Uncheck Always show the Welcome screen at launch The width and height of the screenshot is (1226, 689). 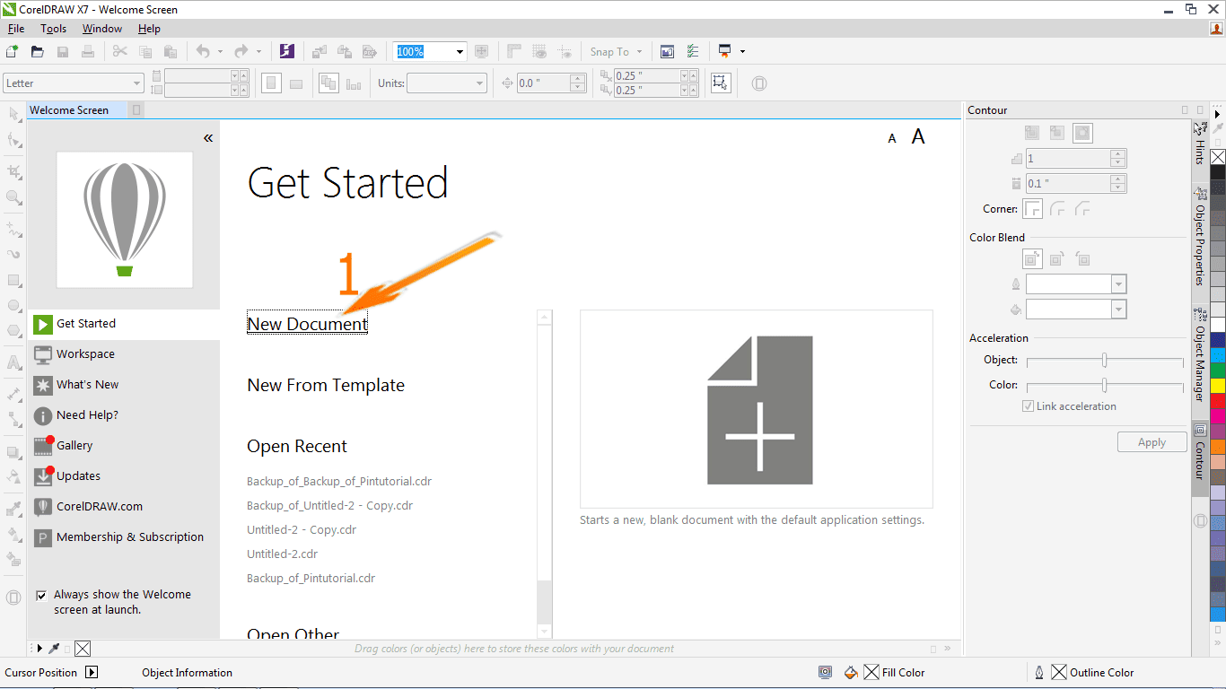pyautogui.click(x=41, y=594)
